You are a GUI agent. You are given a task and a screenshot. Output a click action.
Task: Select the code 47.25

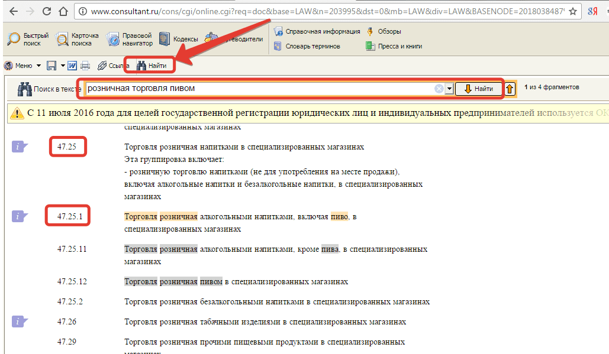(67, 147)
